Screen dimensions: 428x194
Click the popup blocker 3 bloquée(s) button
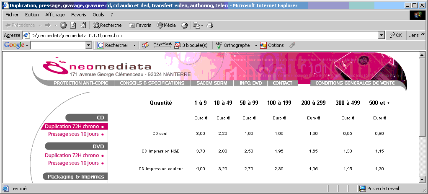pos(191,45)
